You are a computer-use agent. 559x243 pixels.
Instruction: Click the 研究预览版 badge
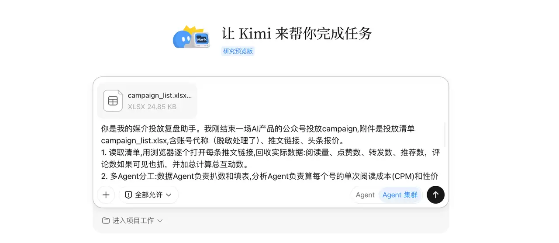[x=238, y=51]
